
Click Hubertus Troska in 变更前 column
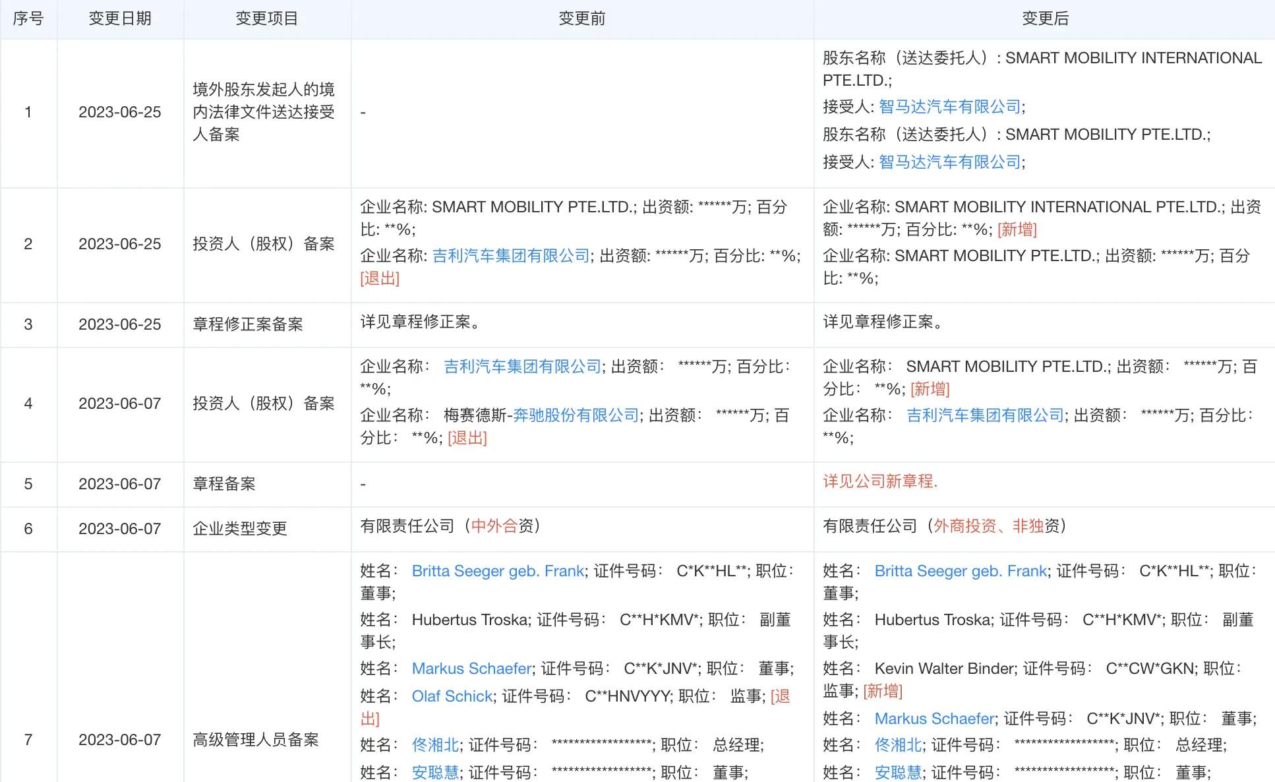coord(471,620)
